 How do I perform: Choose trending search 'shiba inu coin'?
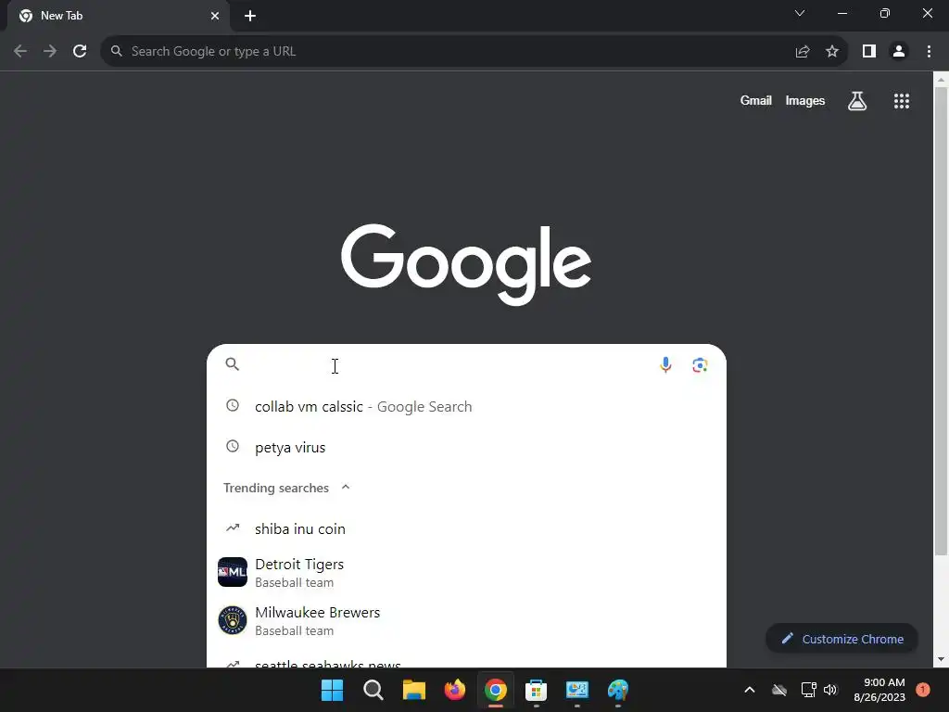[x=466, y=528]
